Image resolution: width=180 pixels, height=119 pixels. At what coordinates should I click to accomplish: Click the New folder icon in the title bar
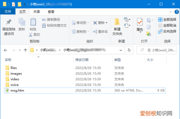click(x=19, y=4)
